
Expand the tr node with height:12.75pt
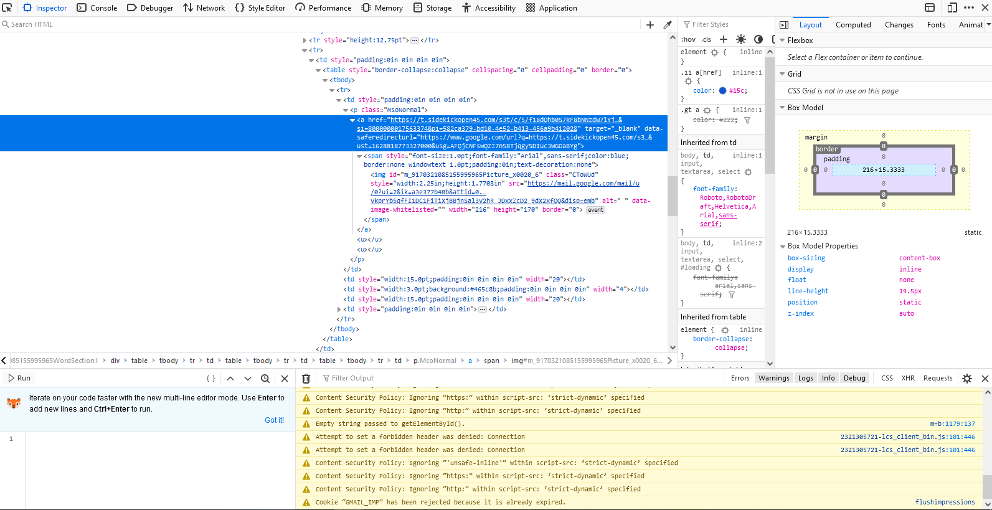click(305, 40)
